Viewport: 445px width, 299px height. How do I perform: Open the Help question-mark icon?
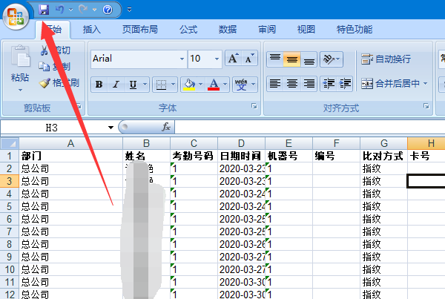(x=108, y=10)
